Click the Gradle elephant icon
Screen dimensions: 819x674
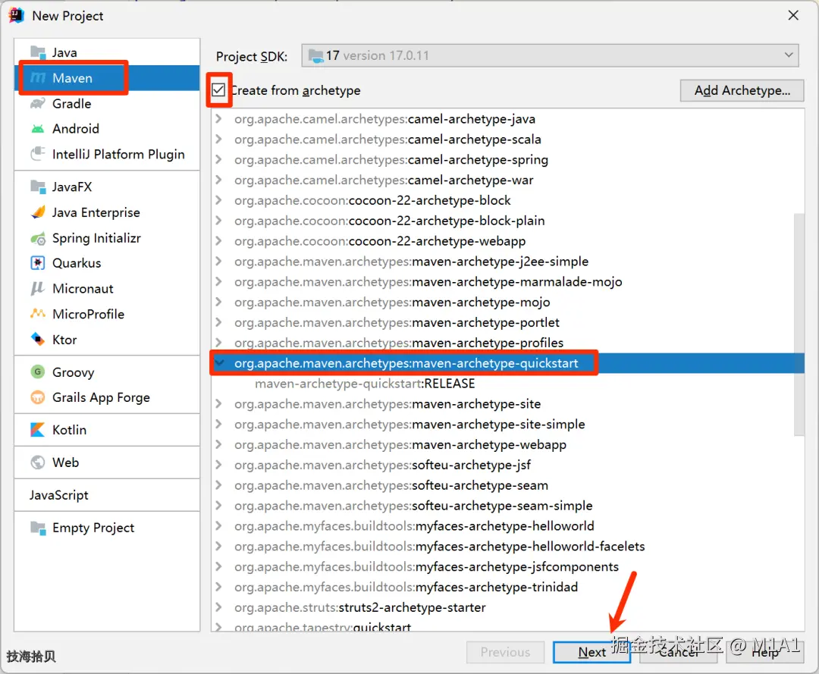[38, 103]
